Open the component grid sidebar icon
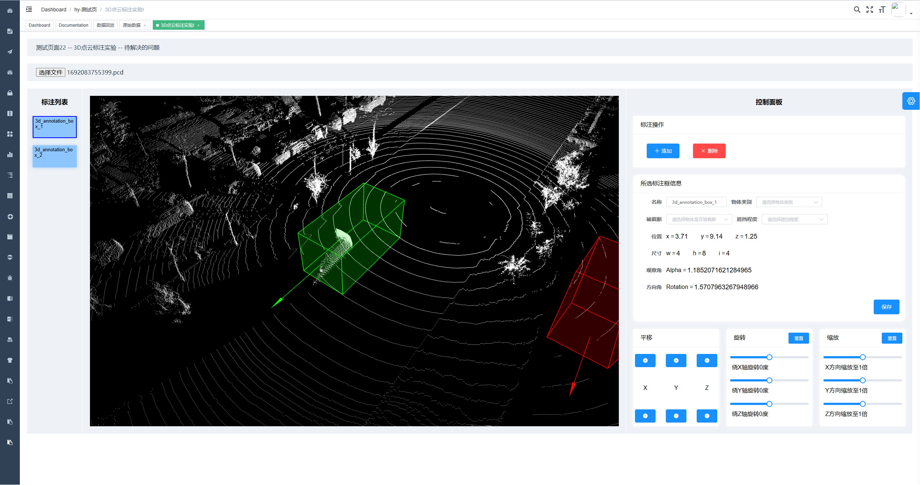This screenshot has width=920, height=485. pyautogui.click(x=10, y=134)
